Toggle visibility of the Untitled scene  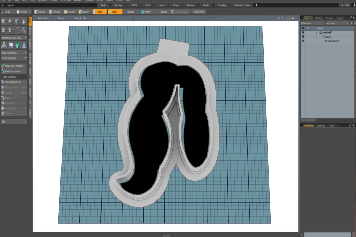[x=303, y=32]
